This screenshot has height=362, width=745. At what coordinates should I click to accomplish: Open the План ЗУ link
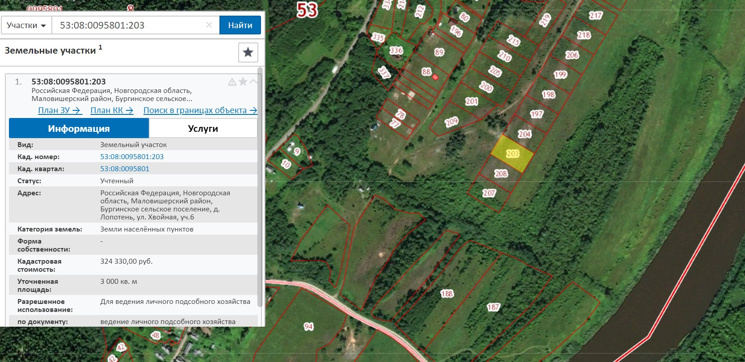coord(59,110)
